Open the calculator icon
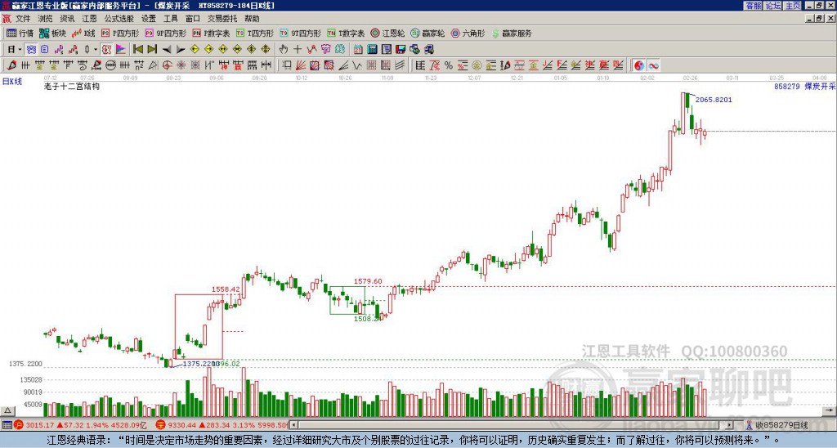Screen dimensions: 837x448 tap(372, 49)
